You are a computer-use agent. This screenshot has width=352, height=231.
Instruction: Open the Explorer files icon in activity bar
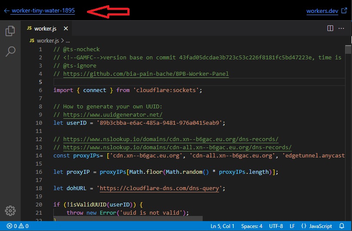coord(10,31)
